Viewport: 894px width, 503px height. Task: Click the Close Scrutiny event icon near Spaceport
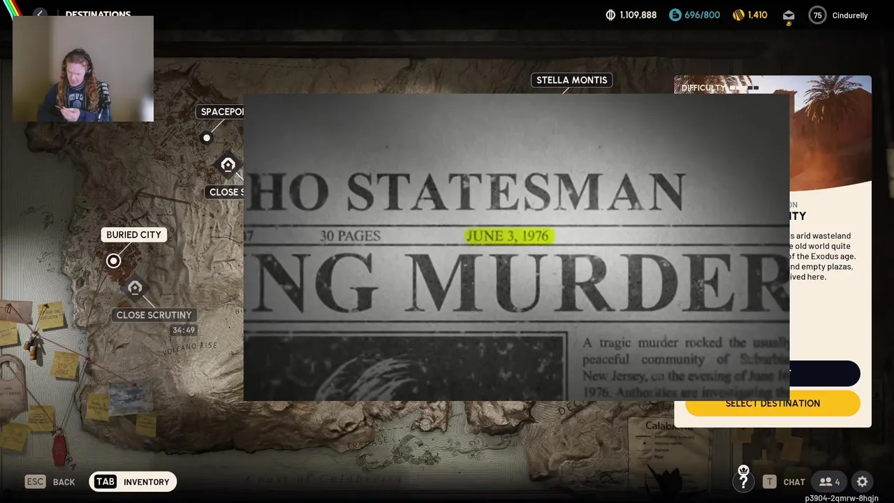[228, 165]
